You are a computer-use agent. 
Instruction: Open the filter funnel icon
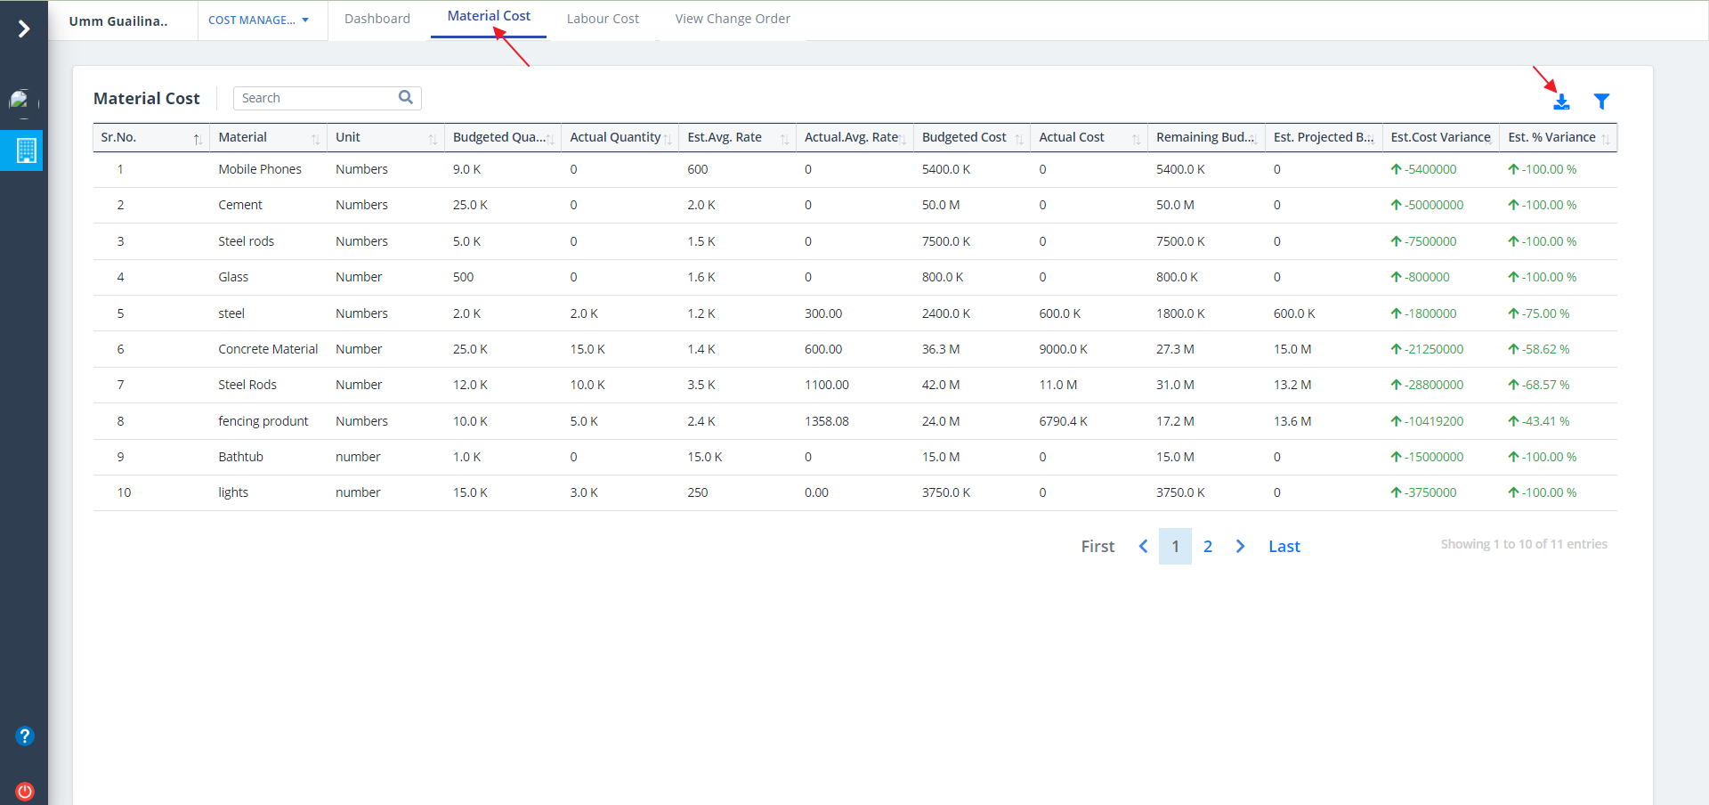tap(1601, 102)
